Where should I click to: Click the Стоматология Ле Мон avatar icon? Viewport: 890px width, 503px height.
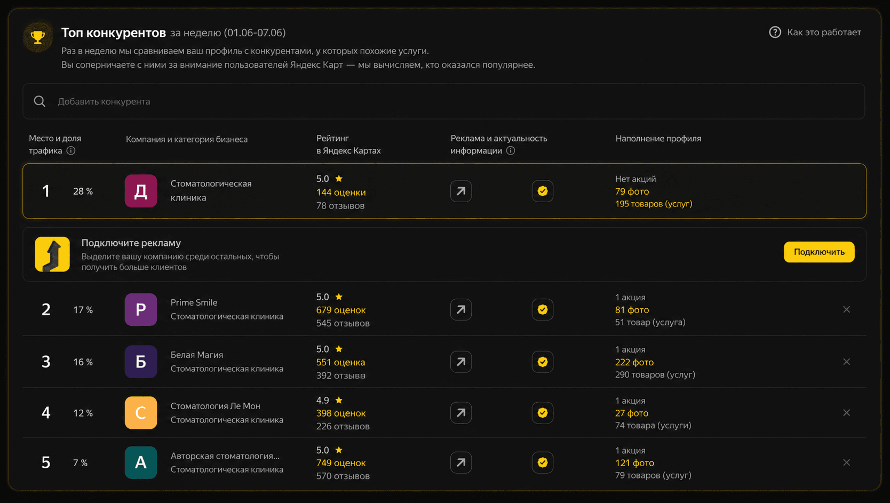pos(141,413)
